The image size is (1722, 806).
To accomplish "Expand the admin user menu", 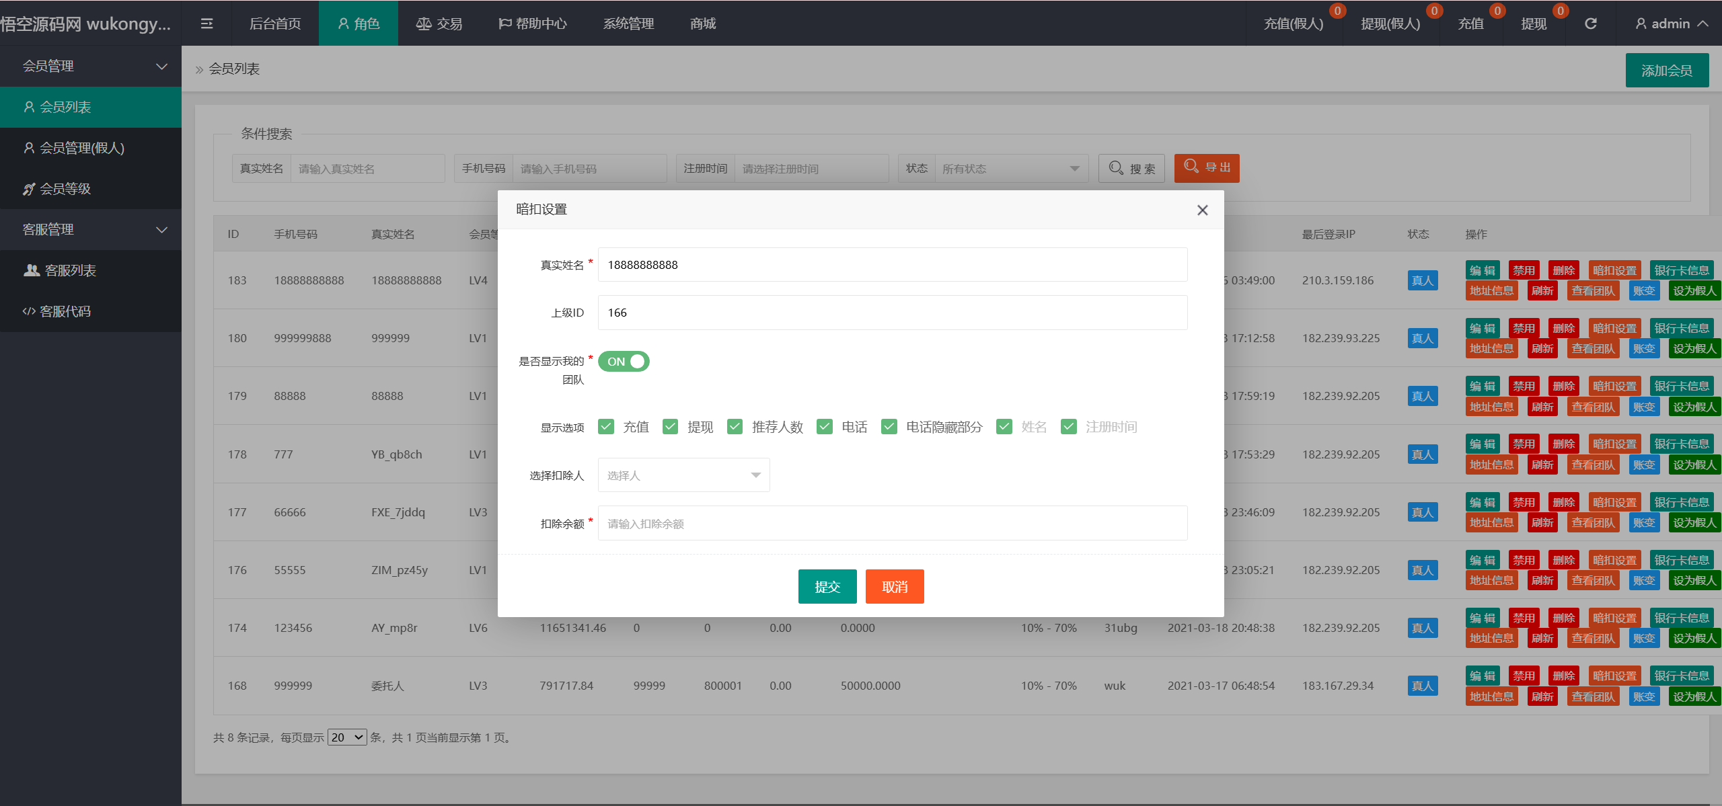I will 1671,24.
